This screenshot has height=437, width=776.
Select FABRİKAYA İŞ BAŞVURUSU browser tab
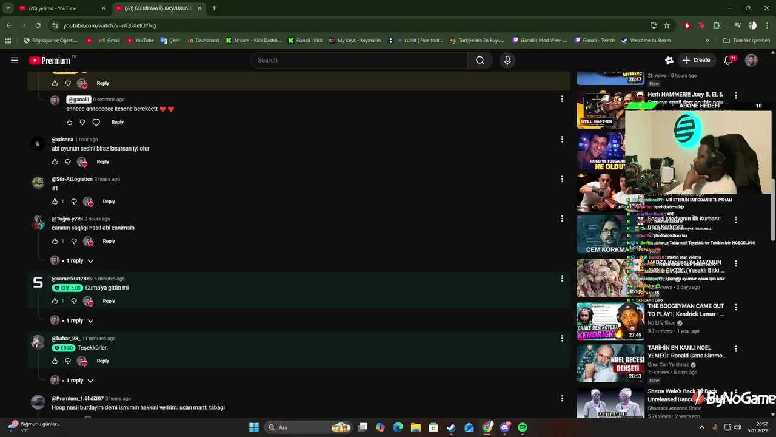coord(158,8)
